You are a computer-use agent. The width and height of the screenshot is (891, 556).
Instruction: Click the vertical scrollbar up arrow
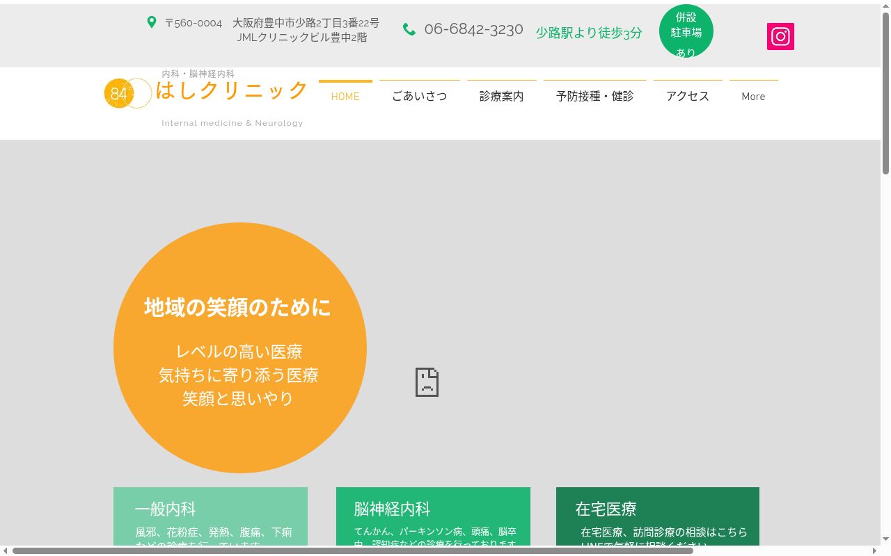pyautogui.click(x=885, y=7)
